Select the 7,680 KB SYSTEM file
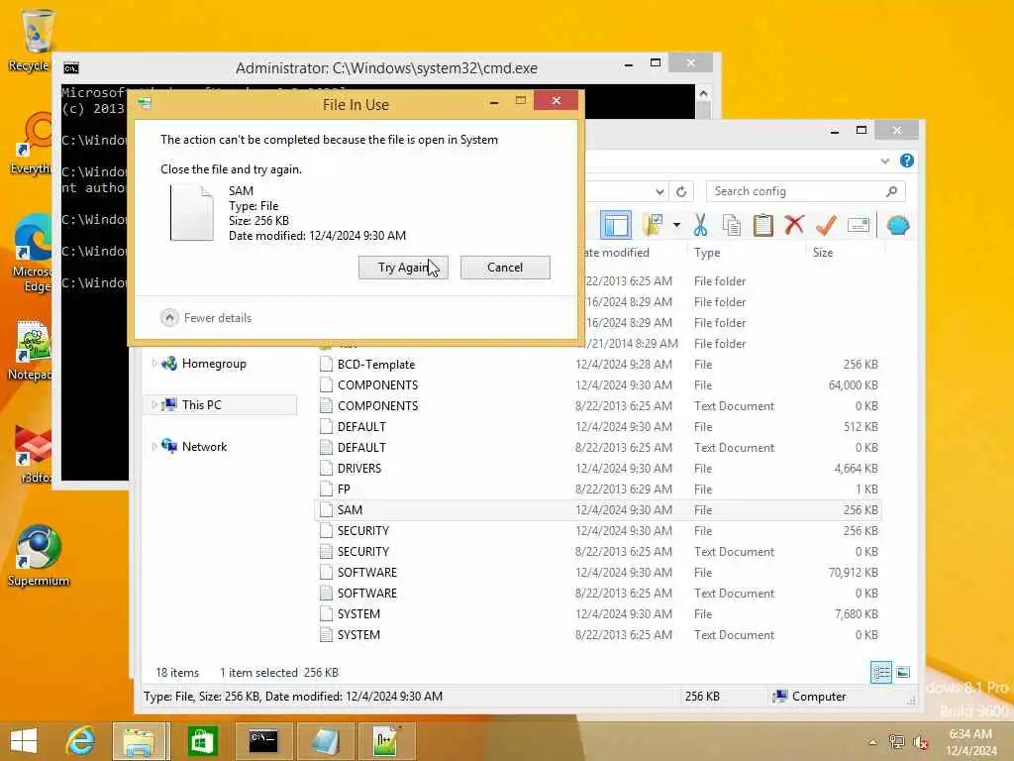1014x761 pixels. coord(599,614)
